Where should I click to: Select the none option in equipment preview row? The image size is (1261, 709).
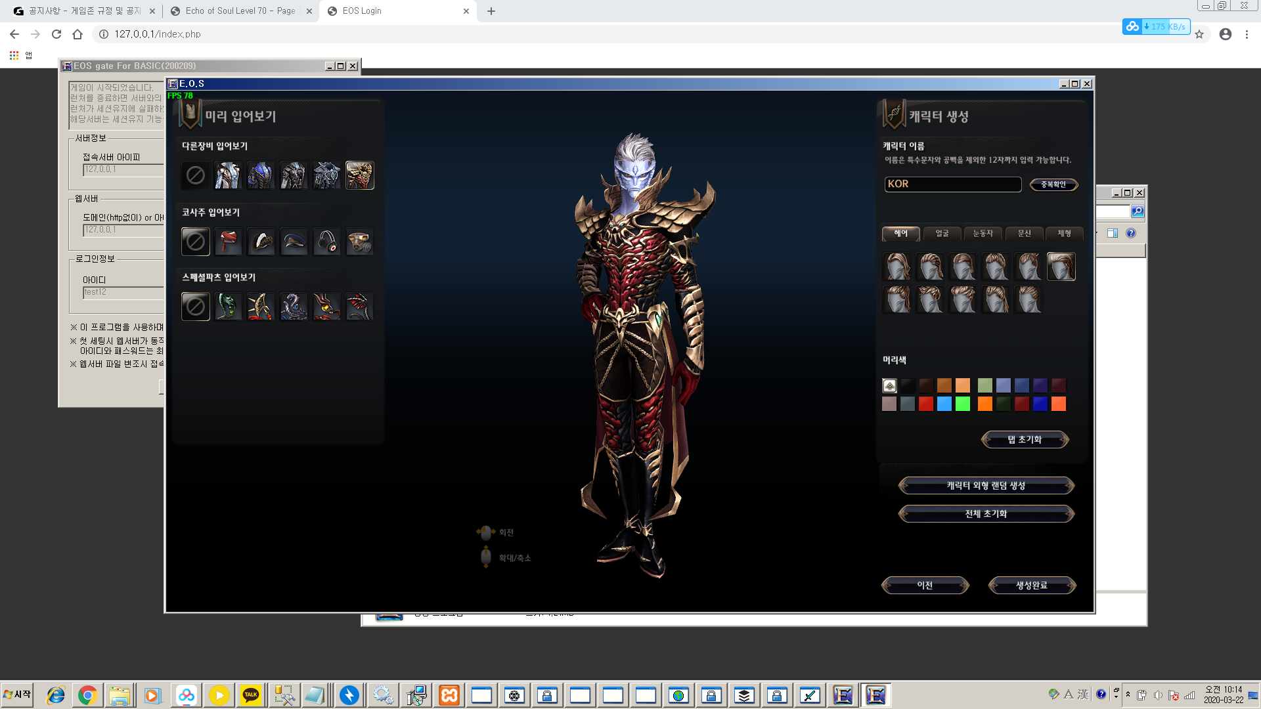195,175
